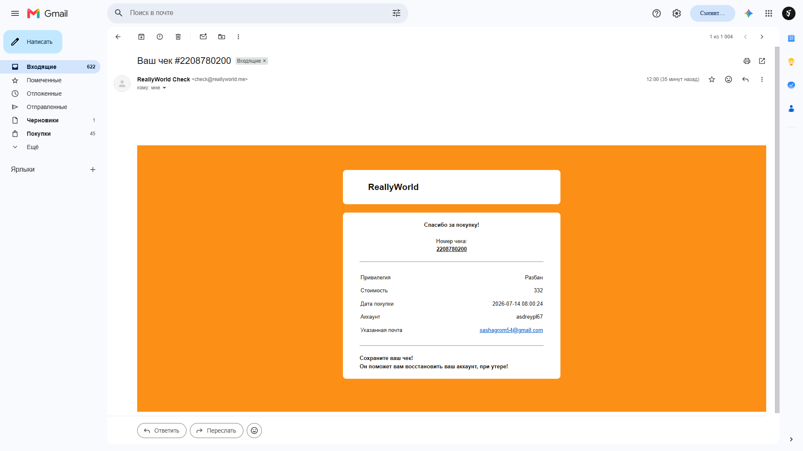Launch Gemini sparkle icon
The image size is (803, 451).
tap(749, 13)
